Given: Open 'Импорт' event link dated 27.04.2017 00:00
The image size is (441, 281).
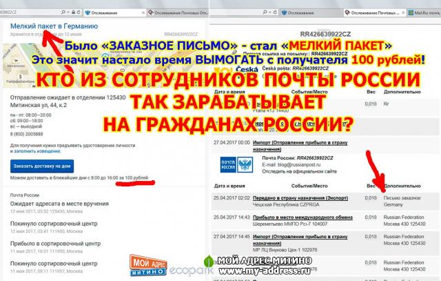Looking at the screenshot, I should click(x=300, y=146).
